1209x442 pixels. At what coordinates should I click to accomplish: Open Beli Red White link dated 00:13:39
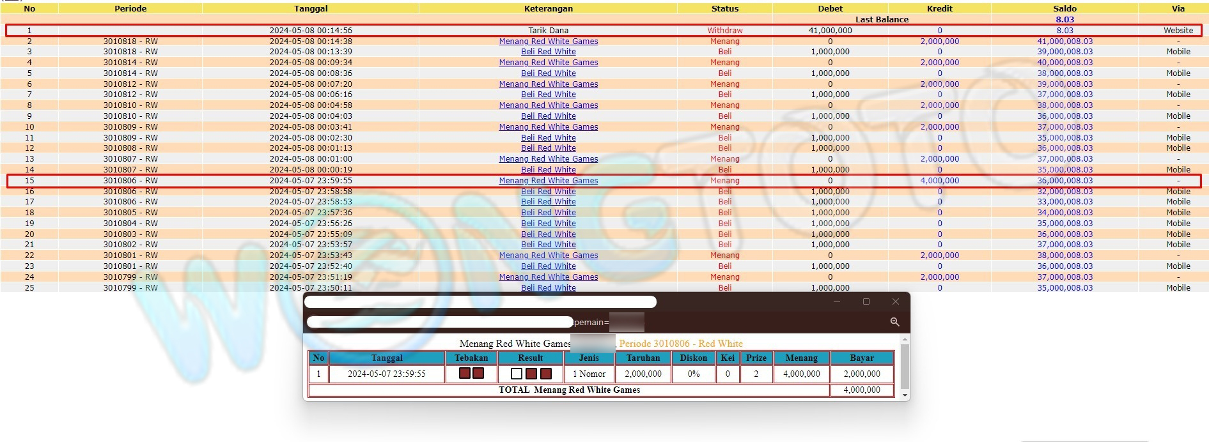click(x=548, y=52)
